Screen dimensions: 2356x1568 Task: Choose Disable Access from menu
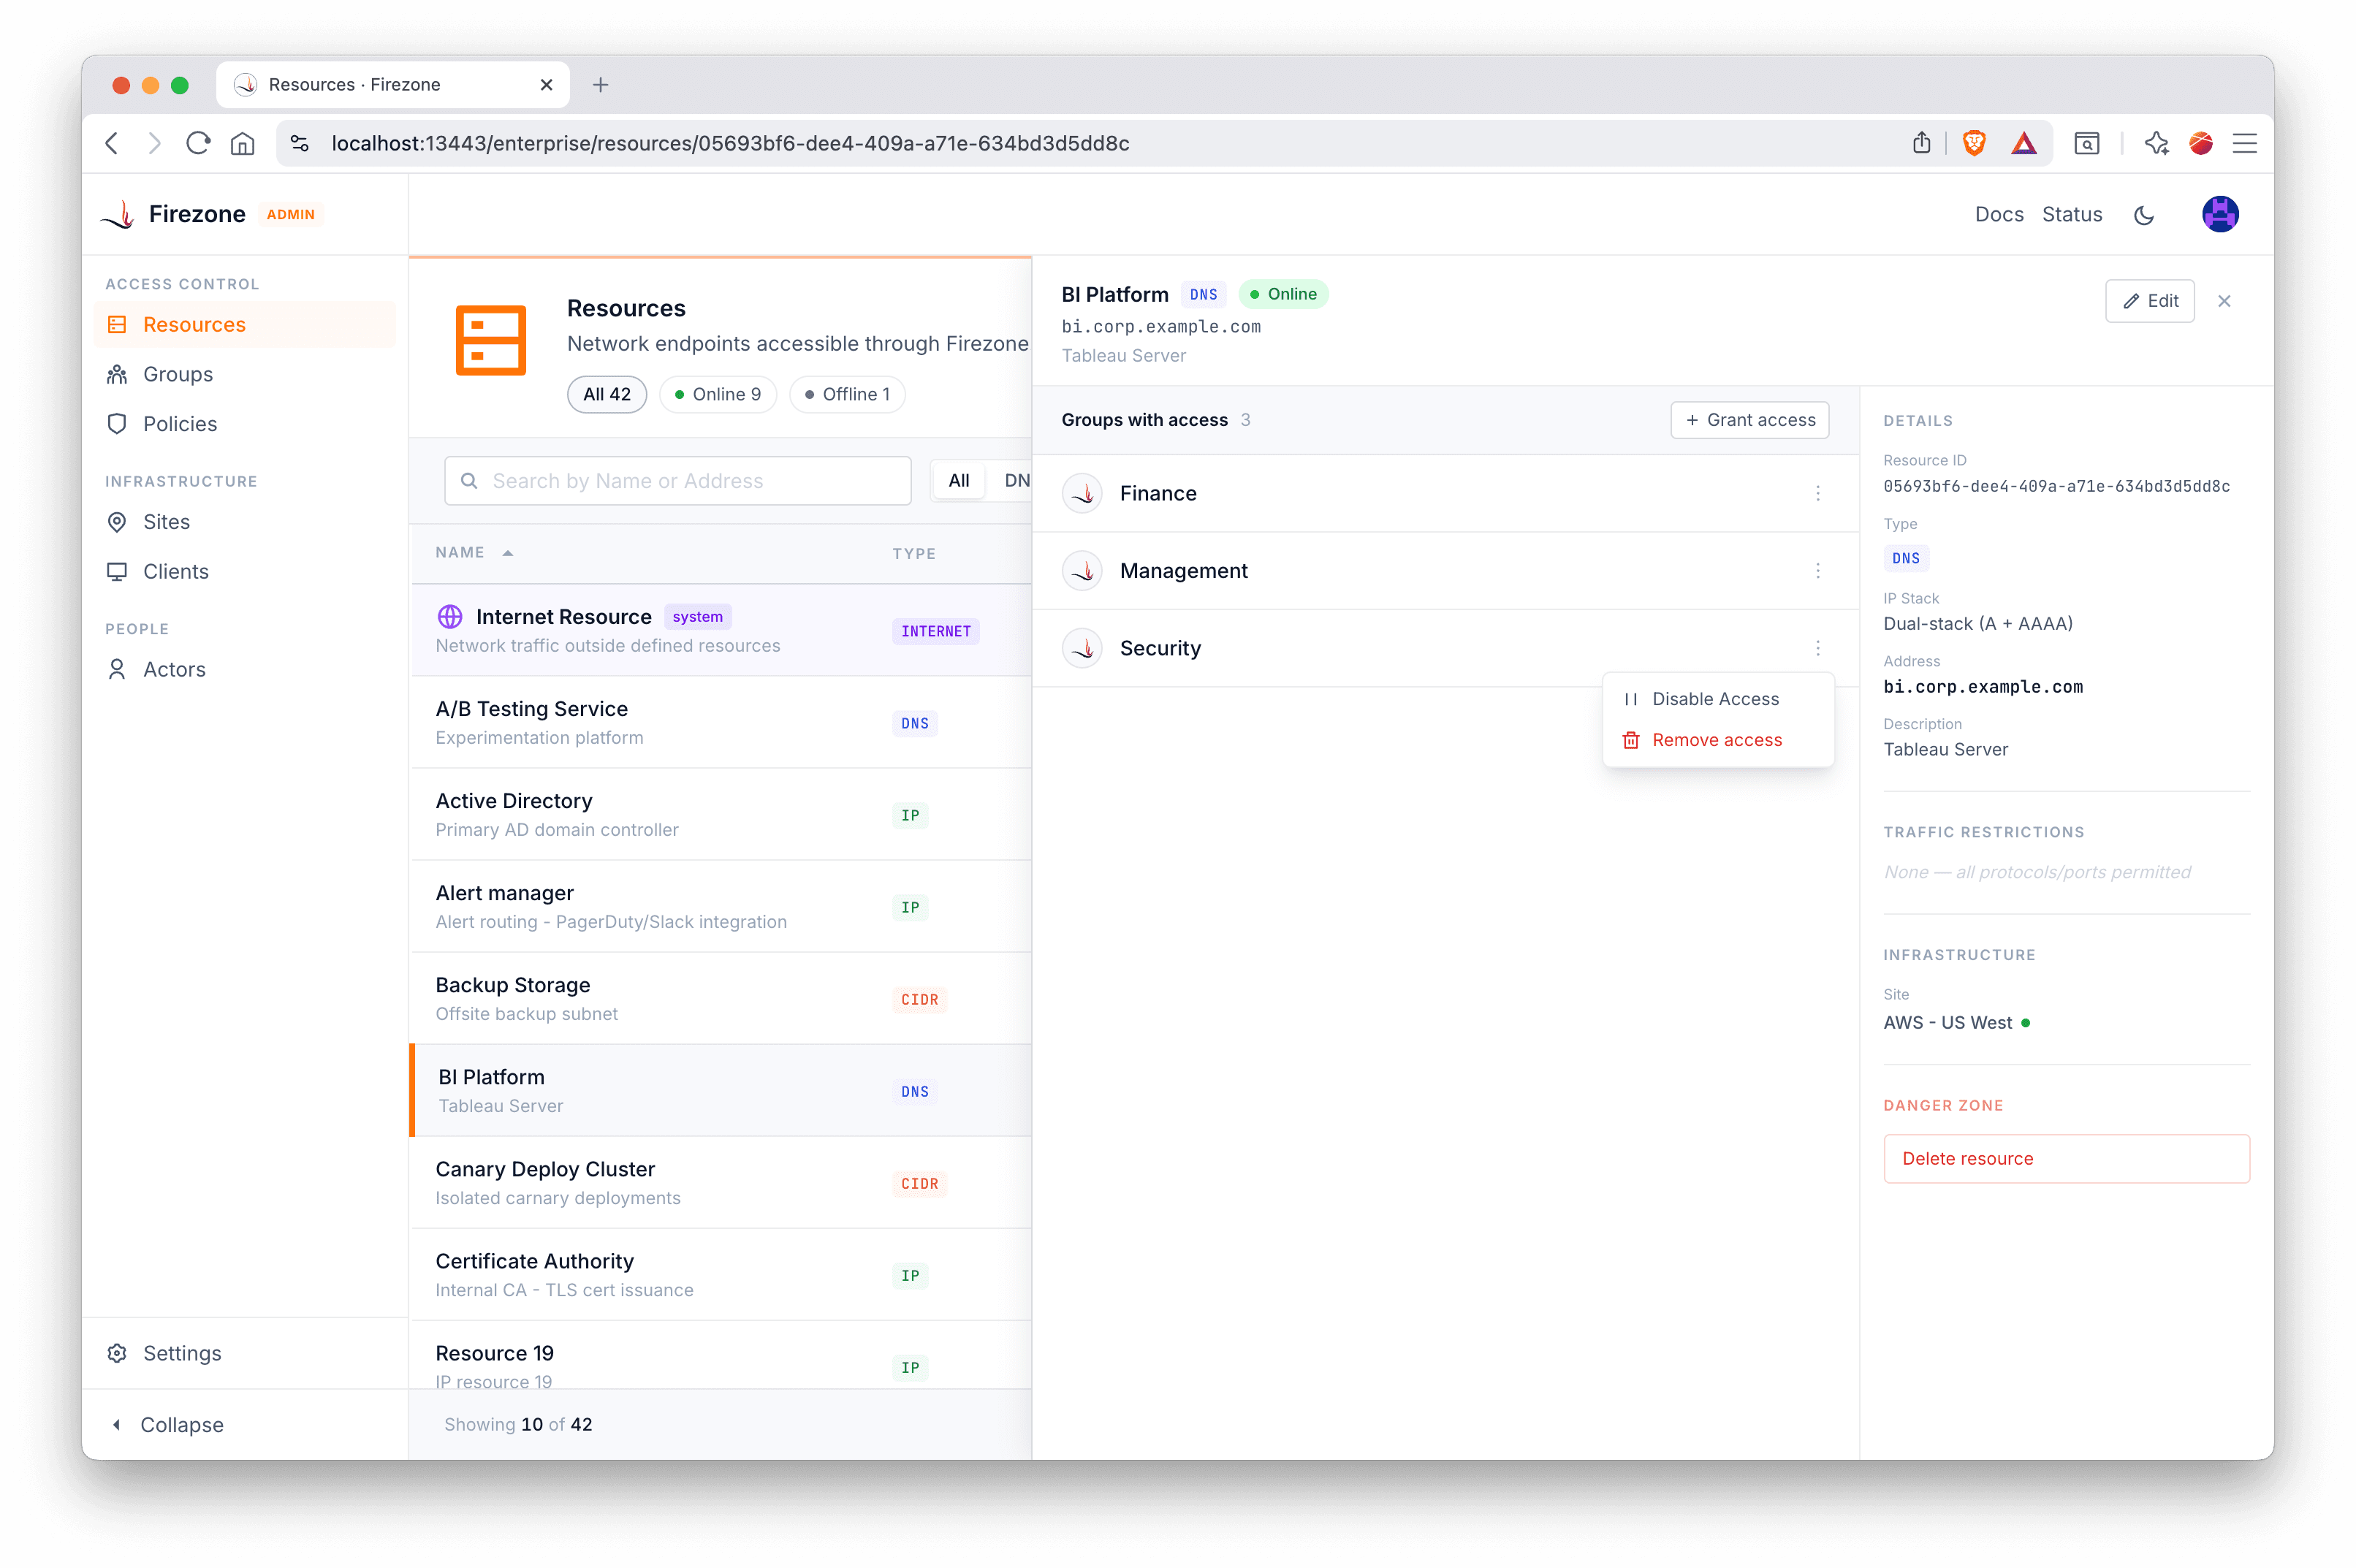coord(1714,699)
